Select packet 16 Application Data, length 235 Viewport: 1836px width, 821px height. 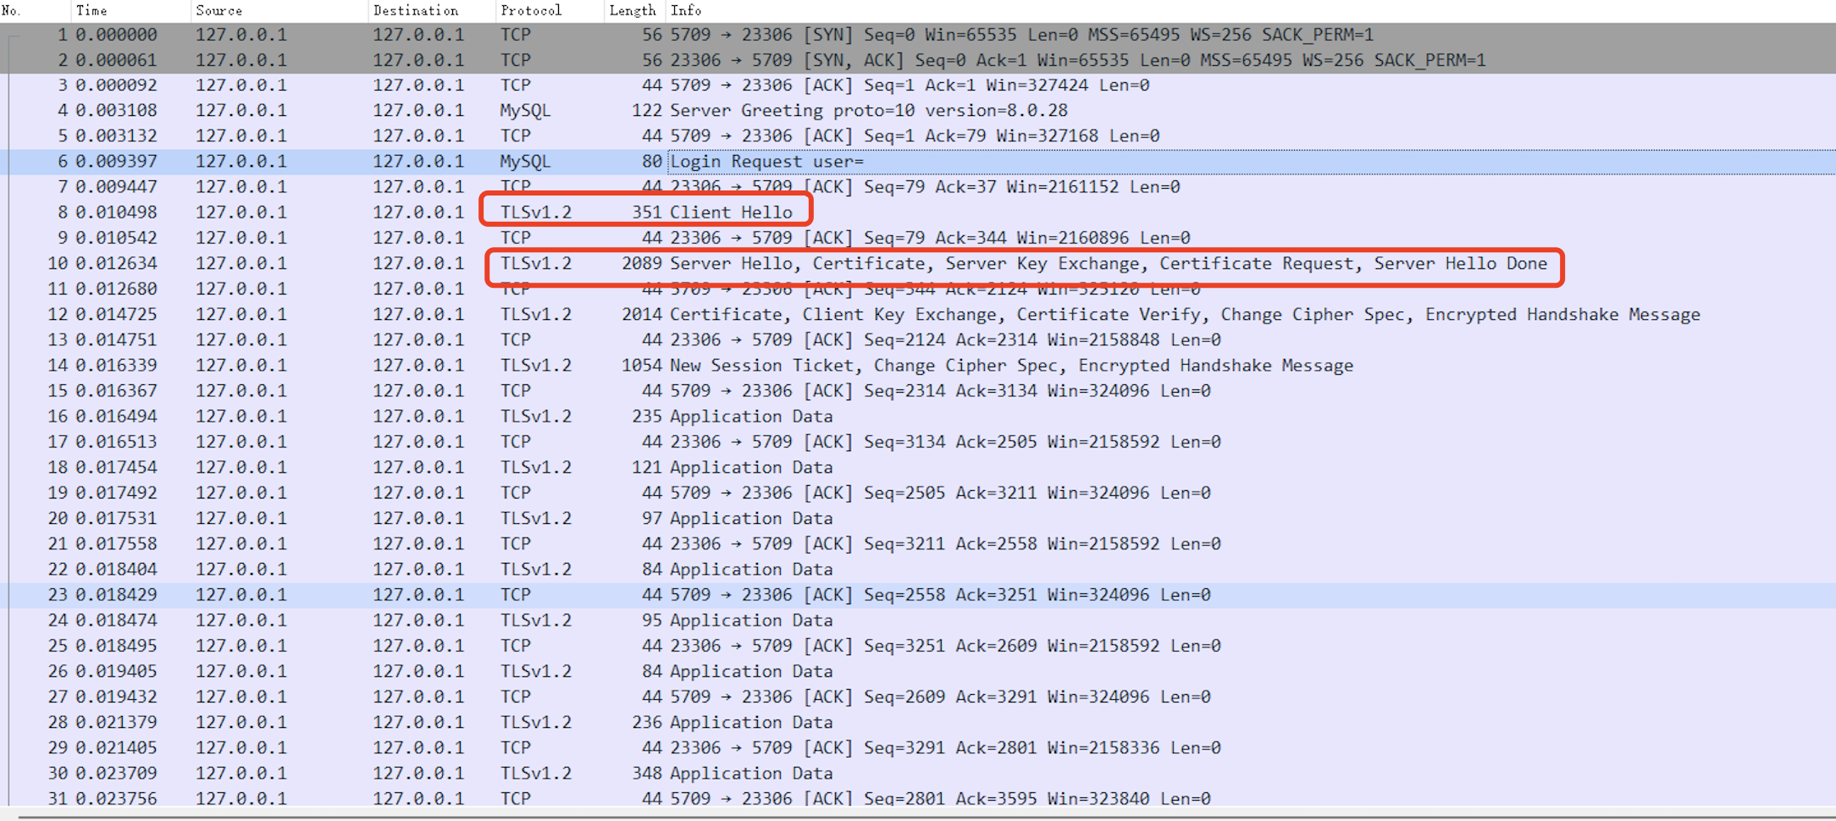750,416
